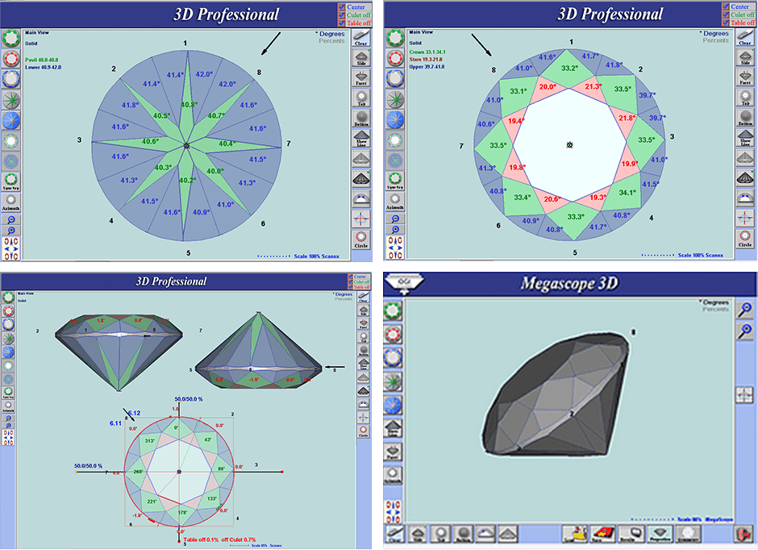Click green crown-mains icon in pavilion-view window
Image resolution: width=758 pixels, height=550 pixels.
[10, 38]
